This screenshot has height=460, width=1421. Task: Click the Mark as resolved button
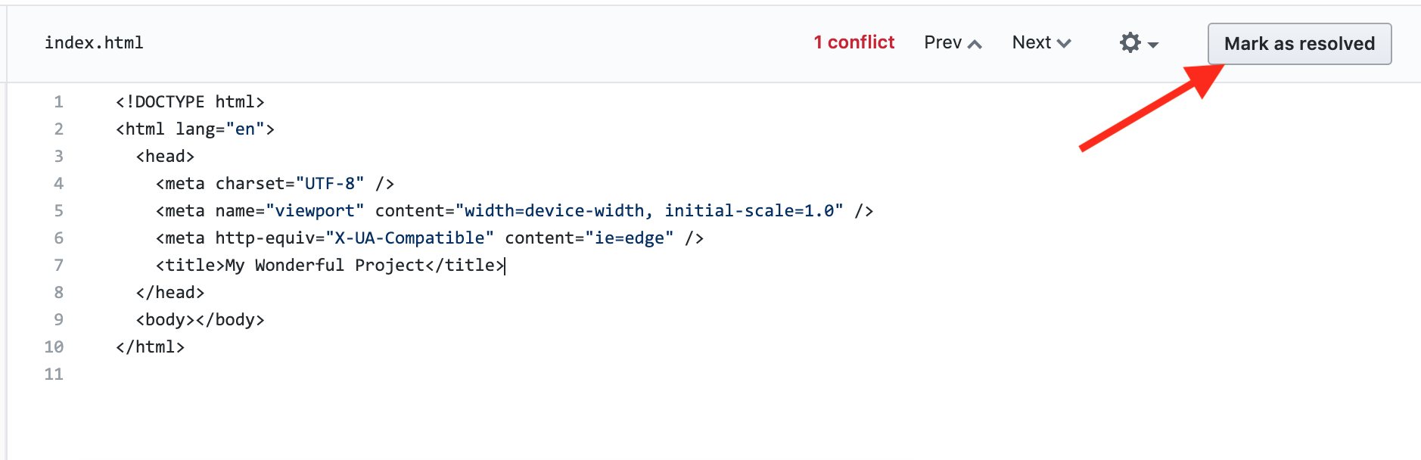pyautogui.click(x=1298, y=44)
